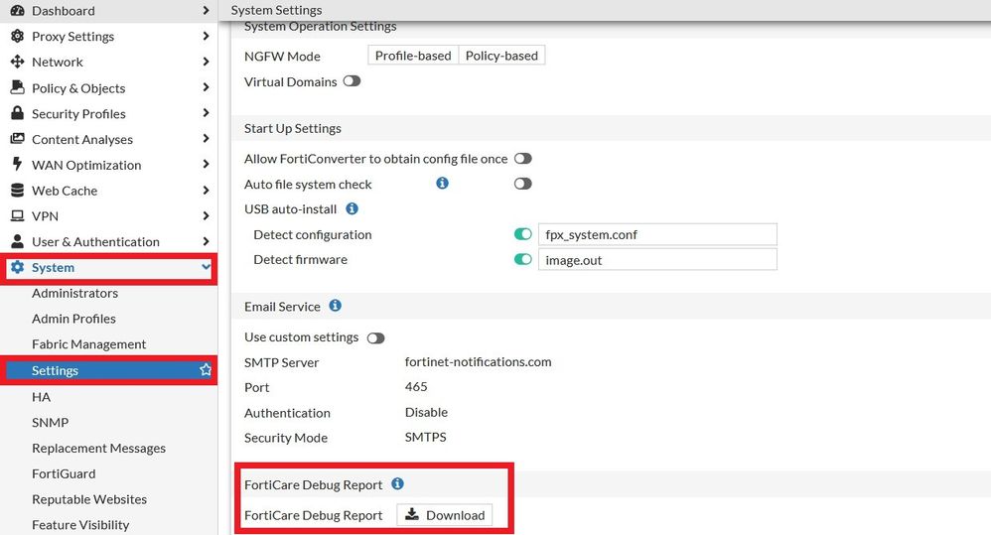Click the fpx_system.conf configuration field

pyautogui.click(x=656, y=235)
